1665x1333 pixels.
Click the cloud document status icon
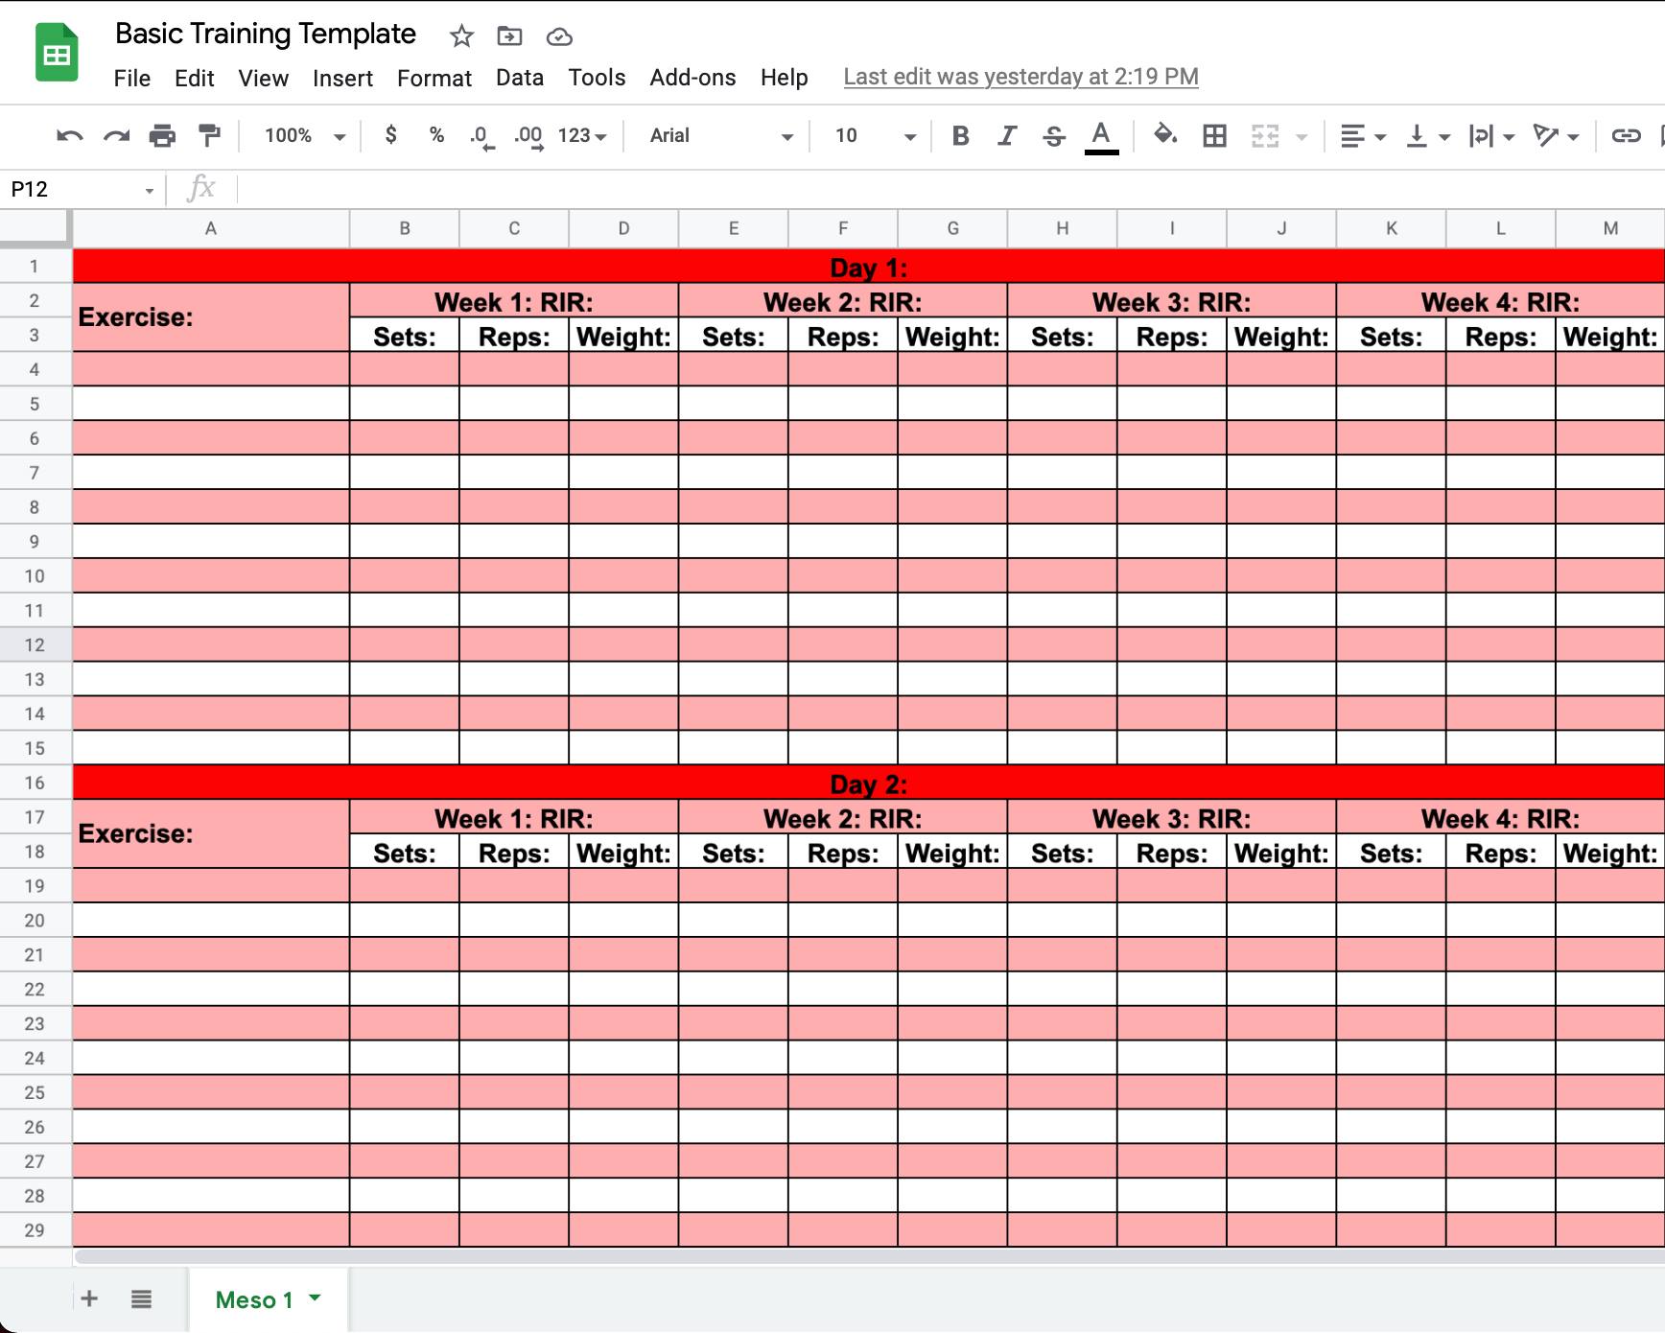pyautogui.click(x=559, y=37)
